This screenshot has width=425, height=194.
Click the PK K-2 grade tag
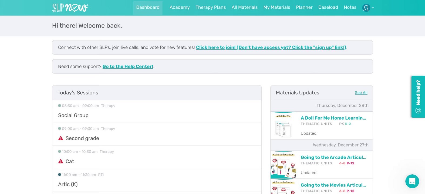[x=345, y=124]
